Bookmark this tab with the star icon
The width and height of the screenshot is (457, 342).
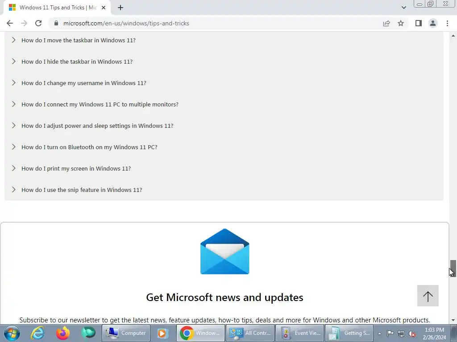[401, 23]
